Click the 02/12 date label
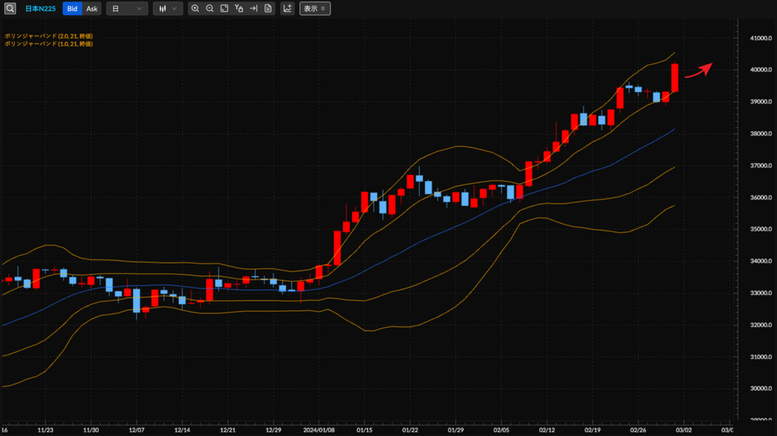This screenshot has width=777, height=436. [547, 429]
